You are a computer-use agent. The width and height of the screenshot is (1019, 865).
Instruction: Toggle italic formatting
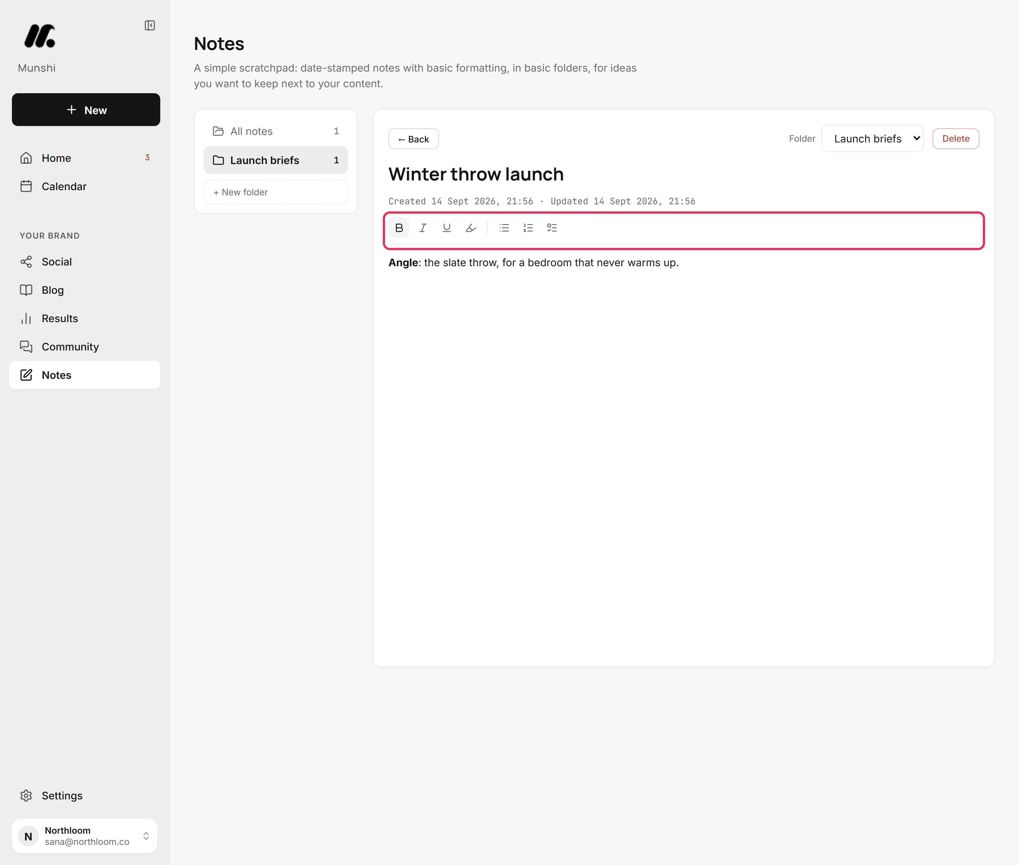pyautogui.click(x=423, y=227)
